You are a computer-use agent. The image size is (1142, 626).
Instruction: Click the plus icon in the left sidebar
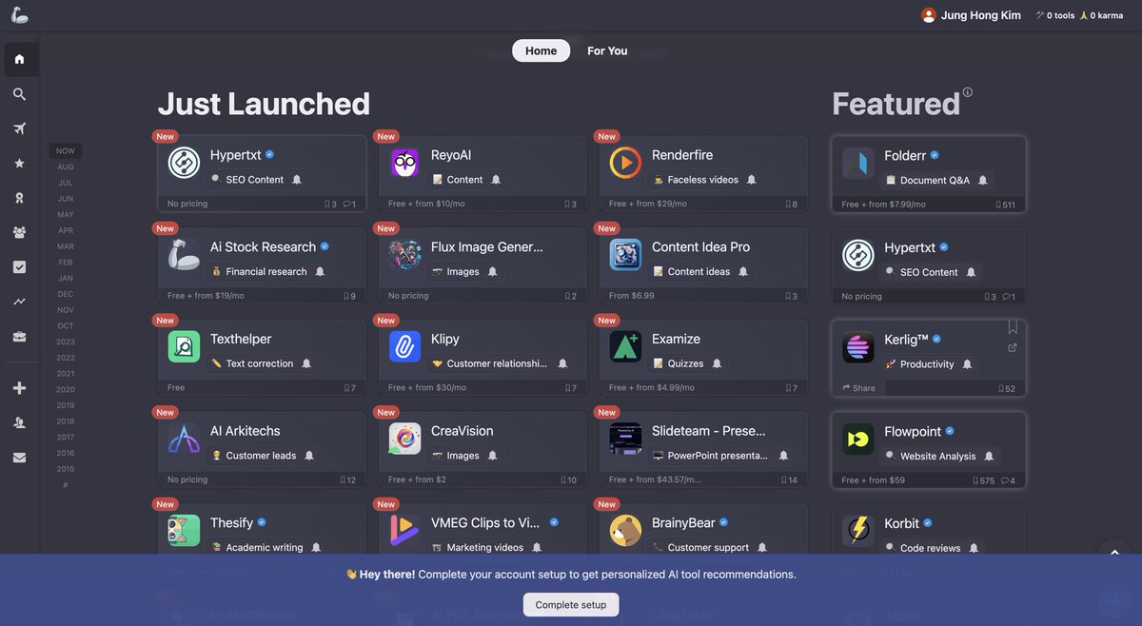[19, 388]
